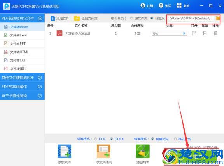Click the output path field C:\Users\ADMINI~1\Desktop\
This screenshot has width=224, height=166.
[191, 19]
